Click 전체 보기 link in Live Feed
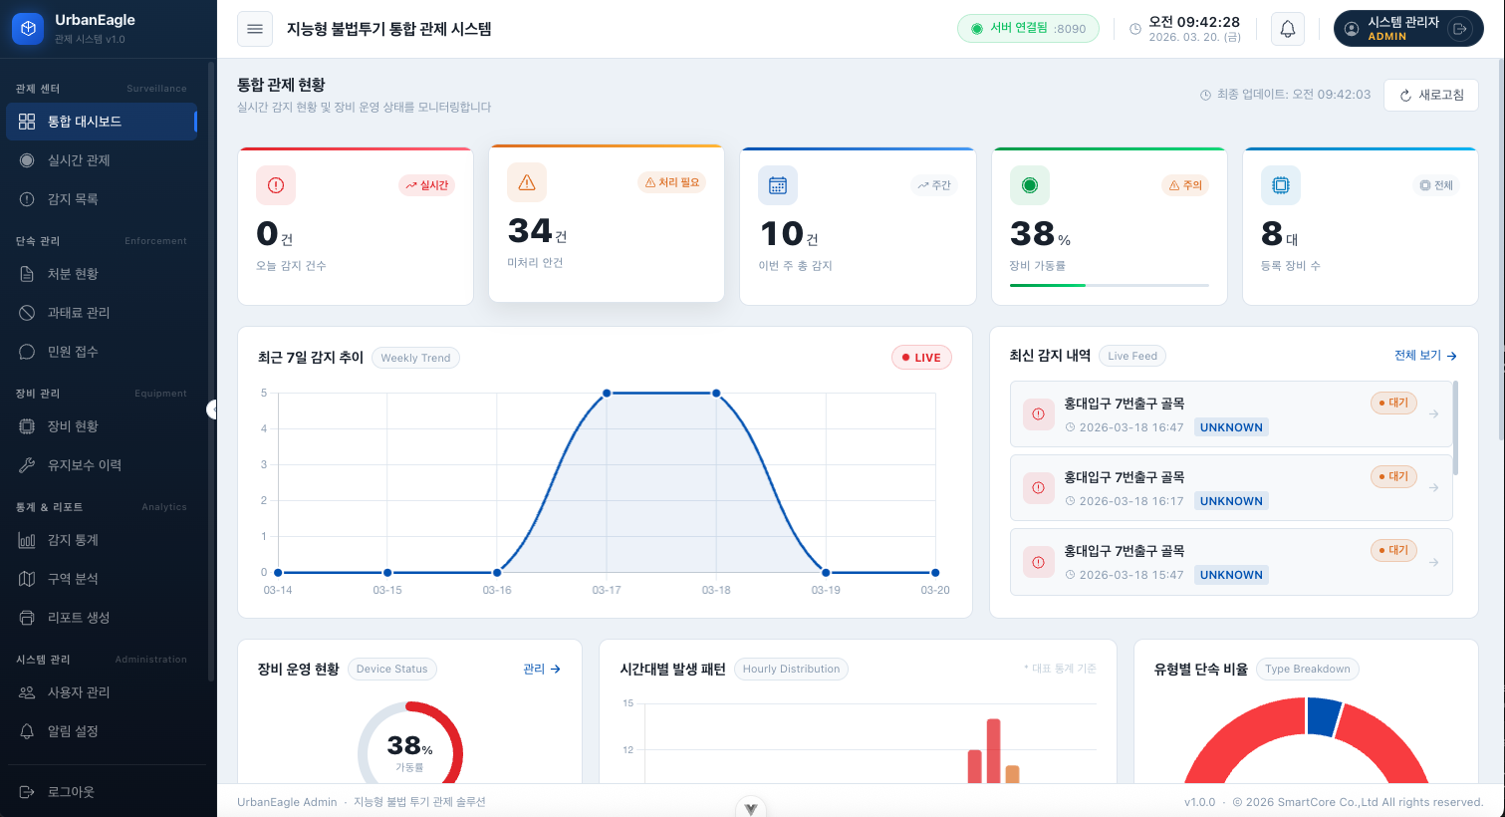 [1425, 356]
